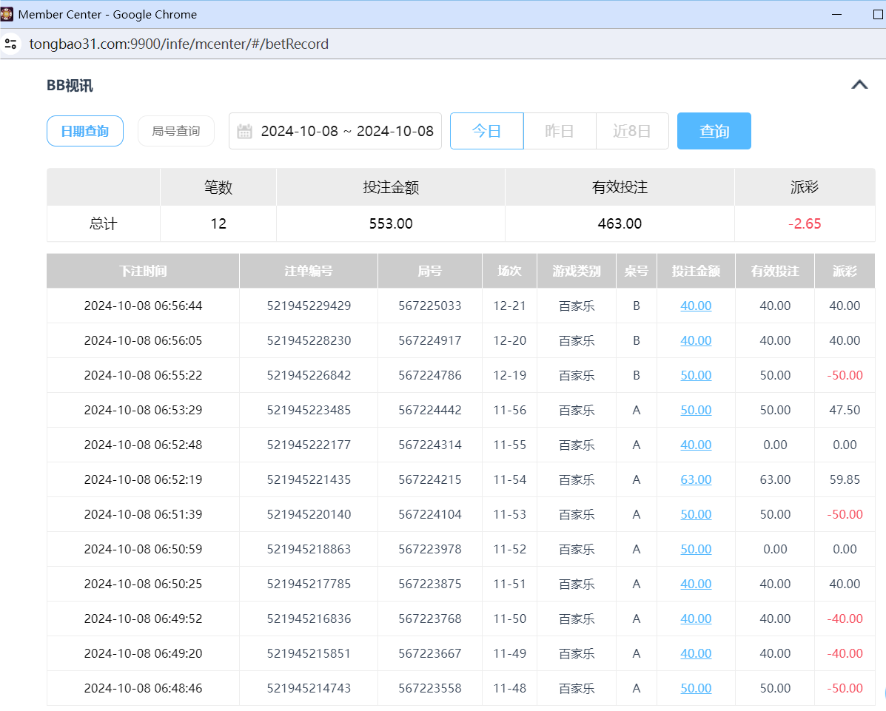The width and height of the screenshot is (886, 711).
Task: Select the 今日 date range tab
Action: point(486,131)
